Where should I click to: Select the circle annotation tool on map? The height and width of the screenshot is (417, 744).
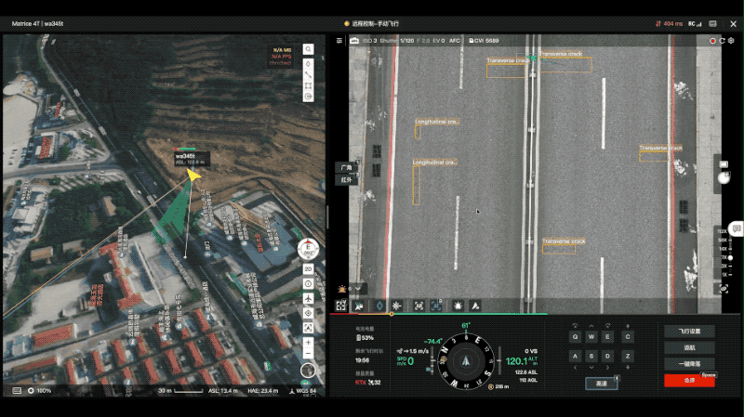coord(308,97)
